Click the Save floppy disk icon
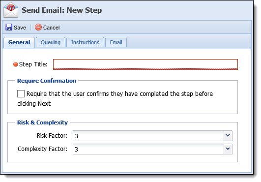This screenshot has height=182, width=261. tap(9, 27)
